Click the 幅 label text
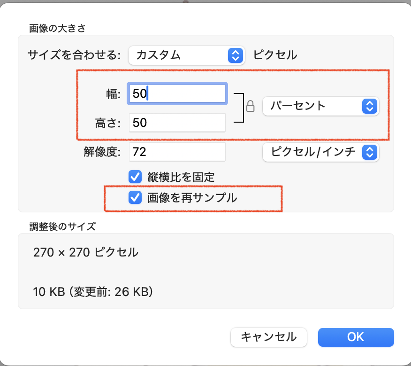411x366 pixels. click(x=114, y=93)
